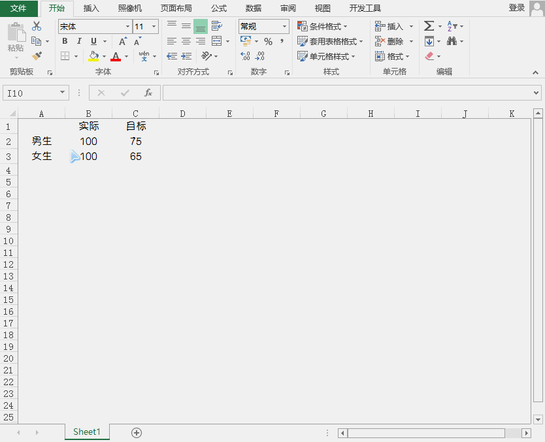Viewport: 545px width, 442px height.
Task: Select cell C2 containing 75
Action: coord(135,141)
